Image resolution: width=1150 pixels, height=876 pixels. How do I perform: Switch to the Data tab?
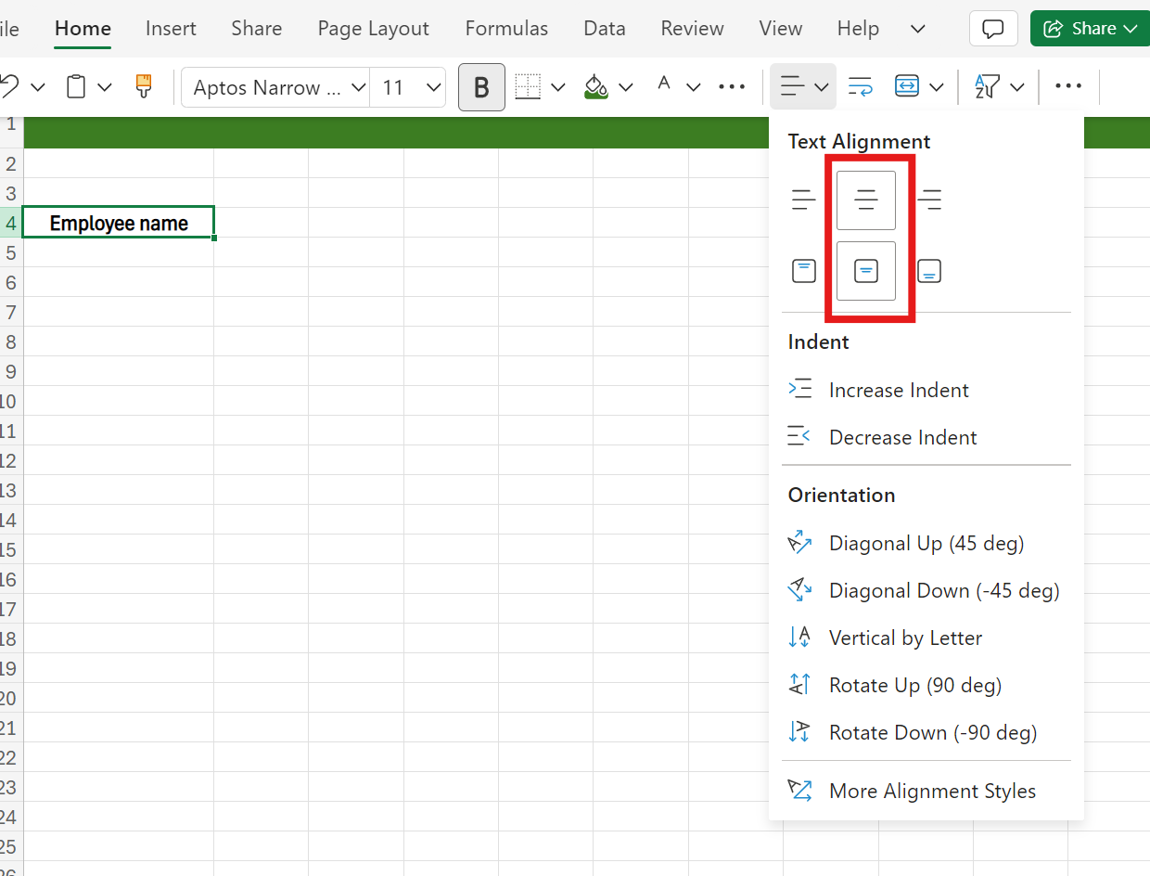coord(605,29)
